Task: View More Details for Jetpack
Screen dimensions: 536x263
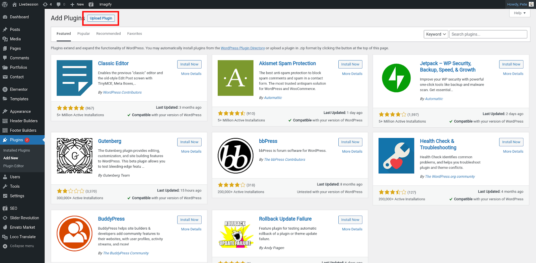Action: [x=513, y=74]
